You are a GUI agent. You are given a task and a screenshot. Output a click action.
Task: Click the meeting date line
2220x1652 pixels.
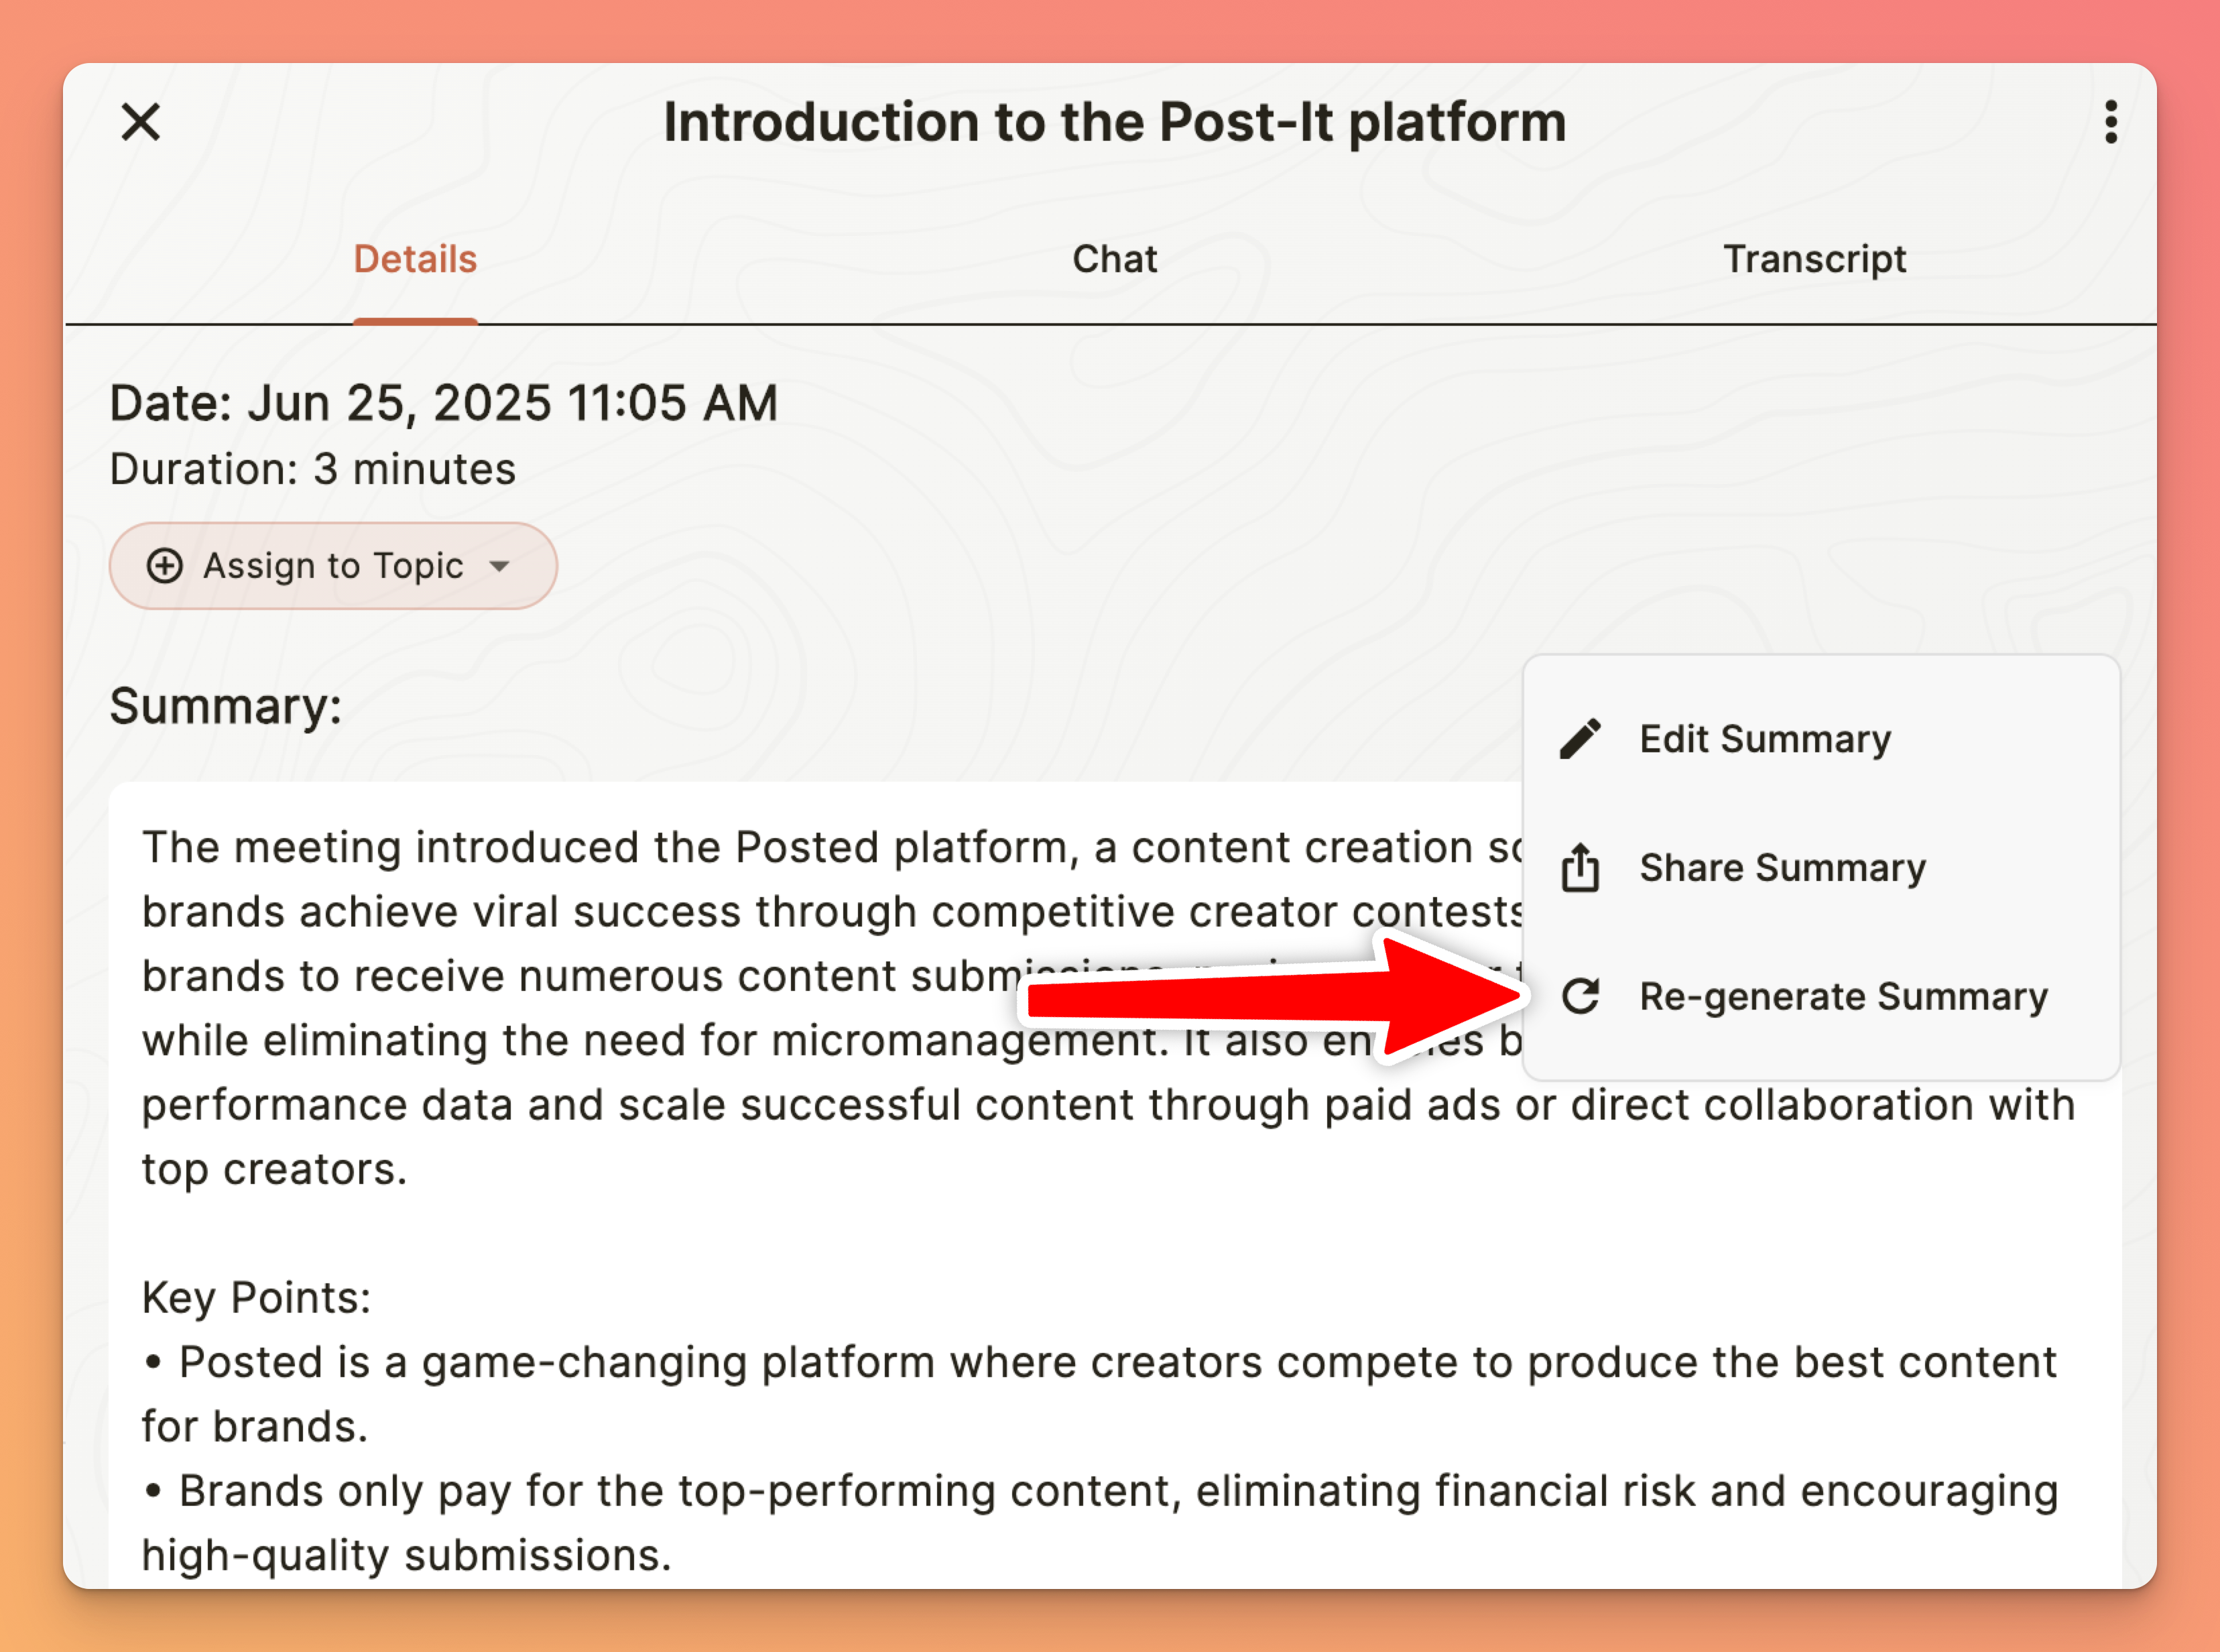tap(443, 403)
